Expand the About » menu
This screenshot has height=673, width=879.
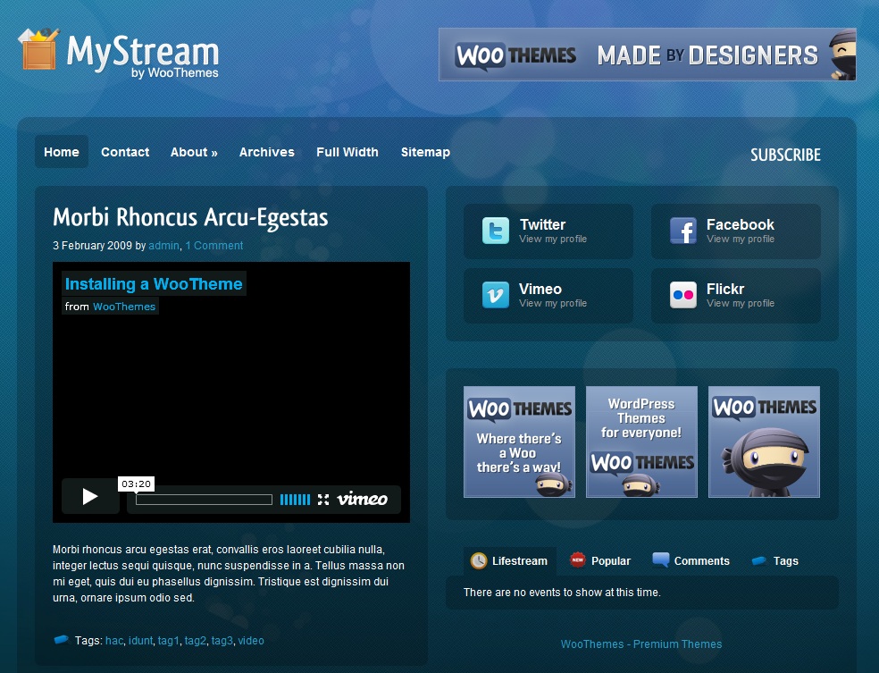[x=194, y=152]
